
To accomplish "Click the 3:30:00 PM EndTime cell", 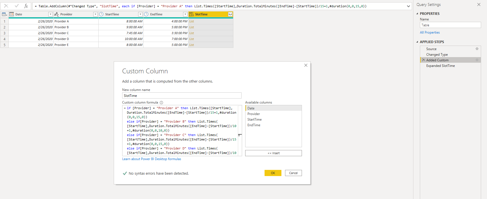I will click(166, 33).
